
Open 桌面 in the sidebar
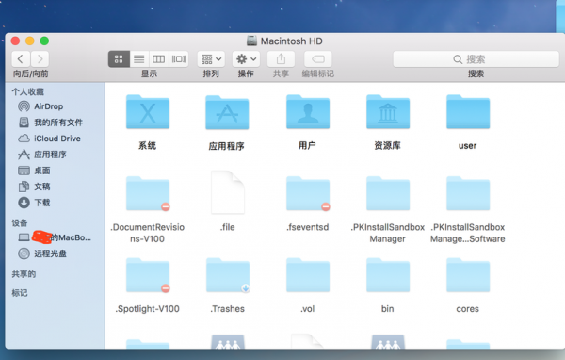[34, 171]
